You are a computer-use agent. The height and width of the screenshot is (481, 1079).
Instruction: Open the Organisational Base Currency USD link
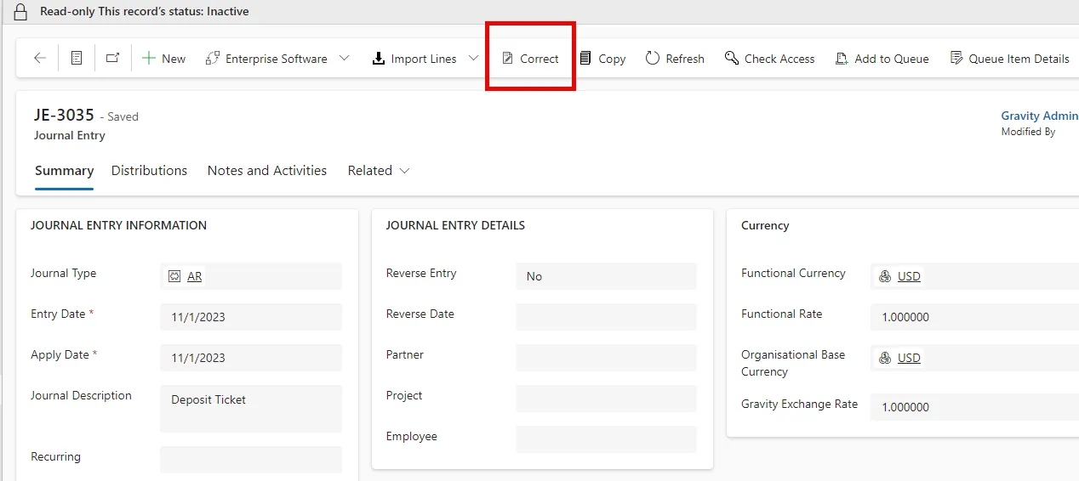point(909,358)
